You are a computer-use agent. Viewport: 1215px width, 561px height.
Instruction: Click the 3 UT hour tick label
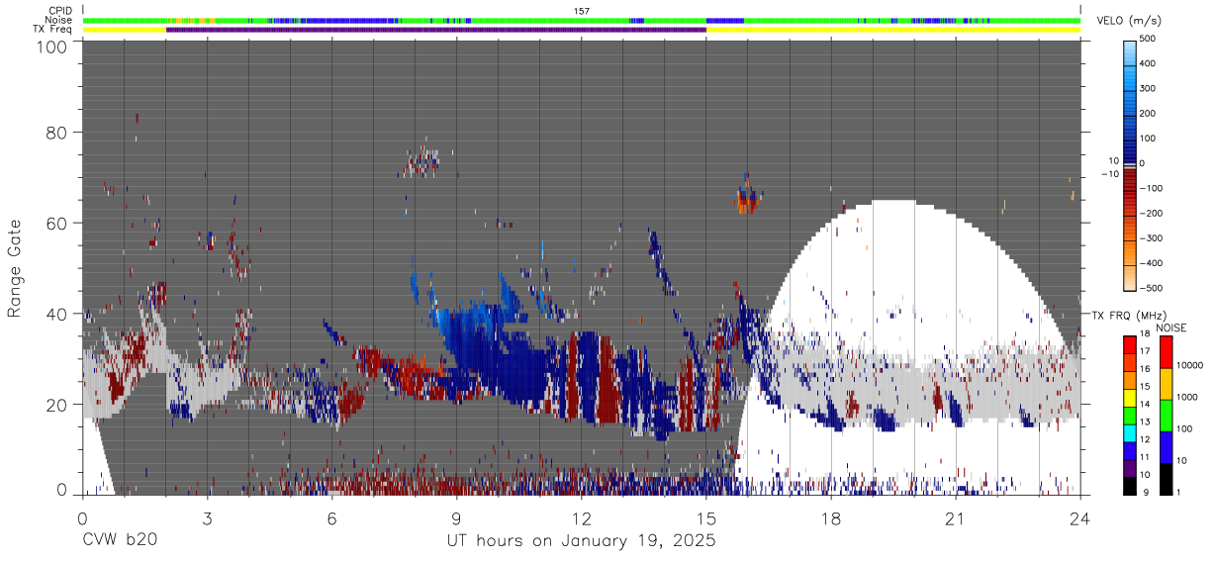pos(206,517)
